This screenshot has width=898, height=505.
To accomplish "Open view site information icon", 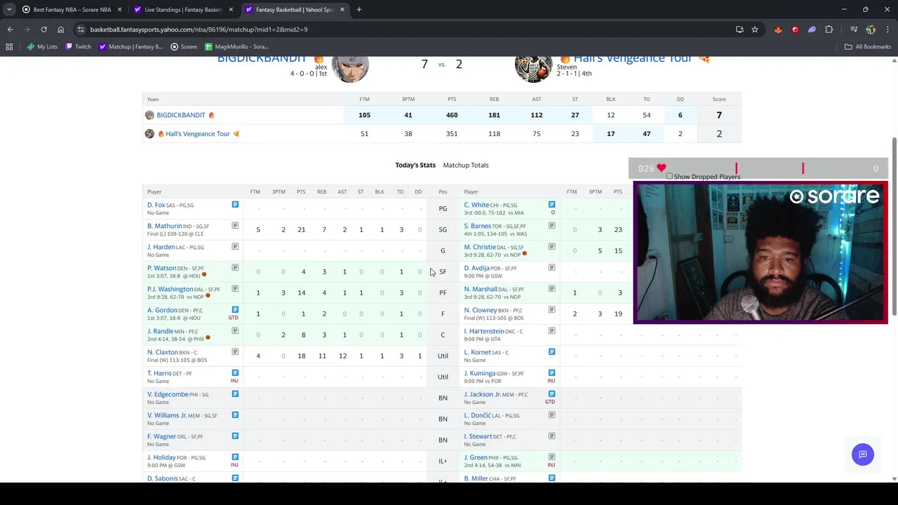I will point(81,29).
